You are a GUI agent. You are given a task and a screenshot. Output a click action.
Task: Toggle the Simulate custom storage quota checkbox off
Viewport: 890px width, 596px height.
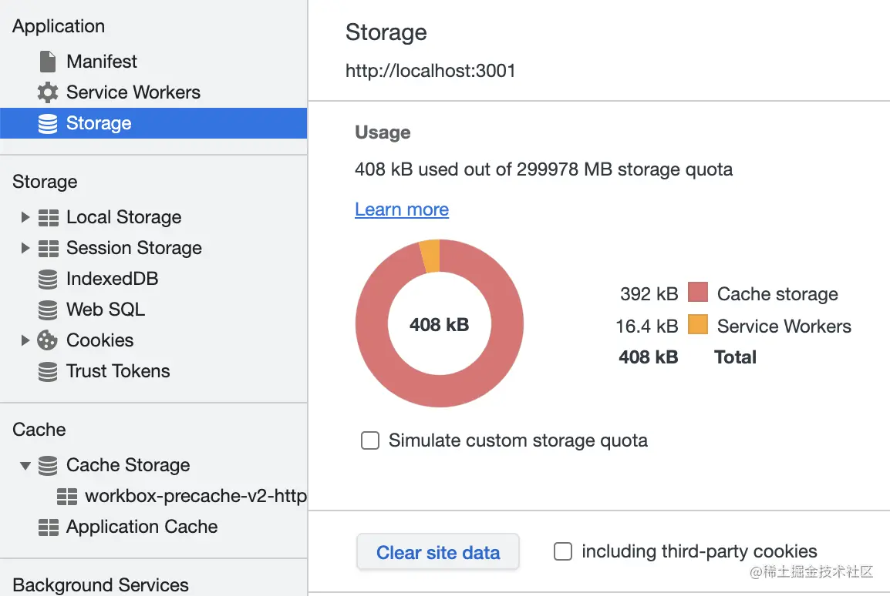point(370,440)
